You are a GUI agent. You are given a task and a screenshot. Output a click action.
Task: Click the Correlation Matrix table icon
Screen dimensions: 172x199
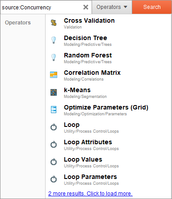tap(54, 75)
